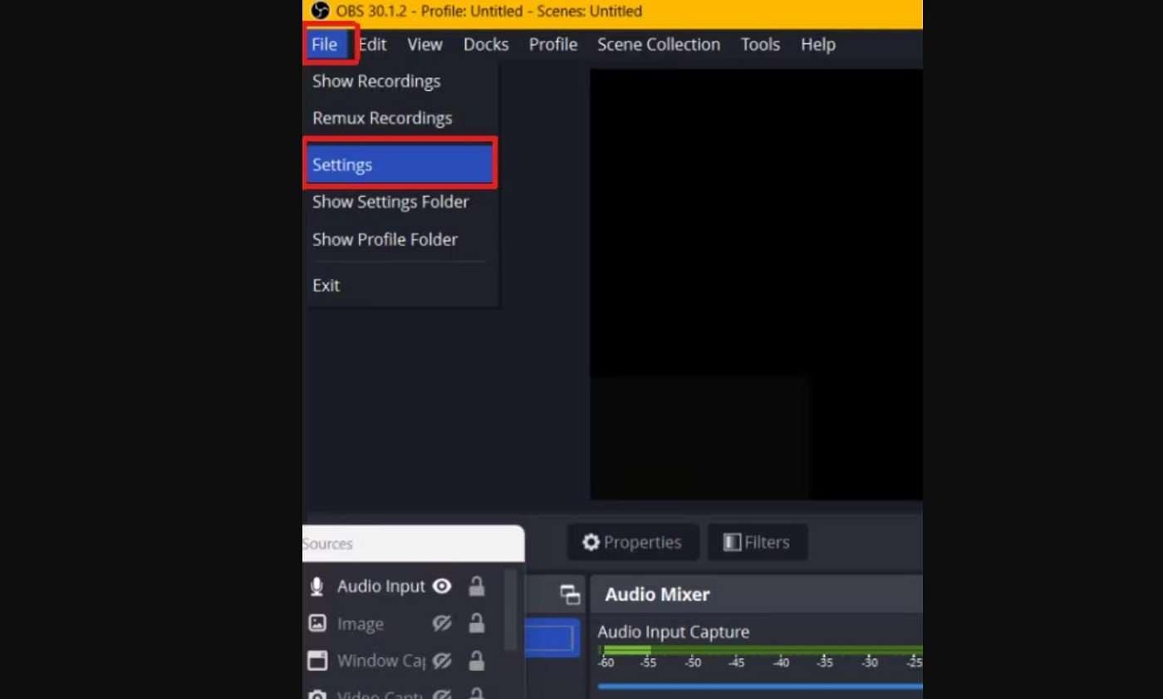This screenshot has width=1163, height=699.
Task: Click the Sources list scrollbar
Action: pyautogui.click(x=511, y=610)
